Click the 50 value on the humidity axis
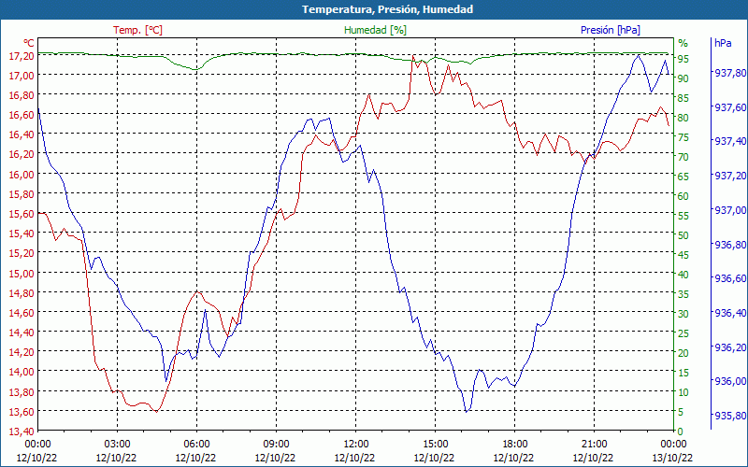The width and height of the screenshot is (748, 467). [683, 235]
